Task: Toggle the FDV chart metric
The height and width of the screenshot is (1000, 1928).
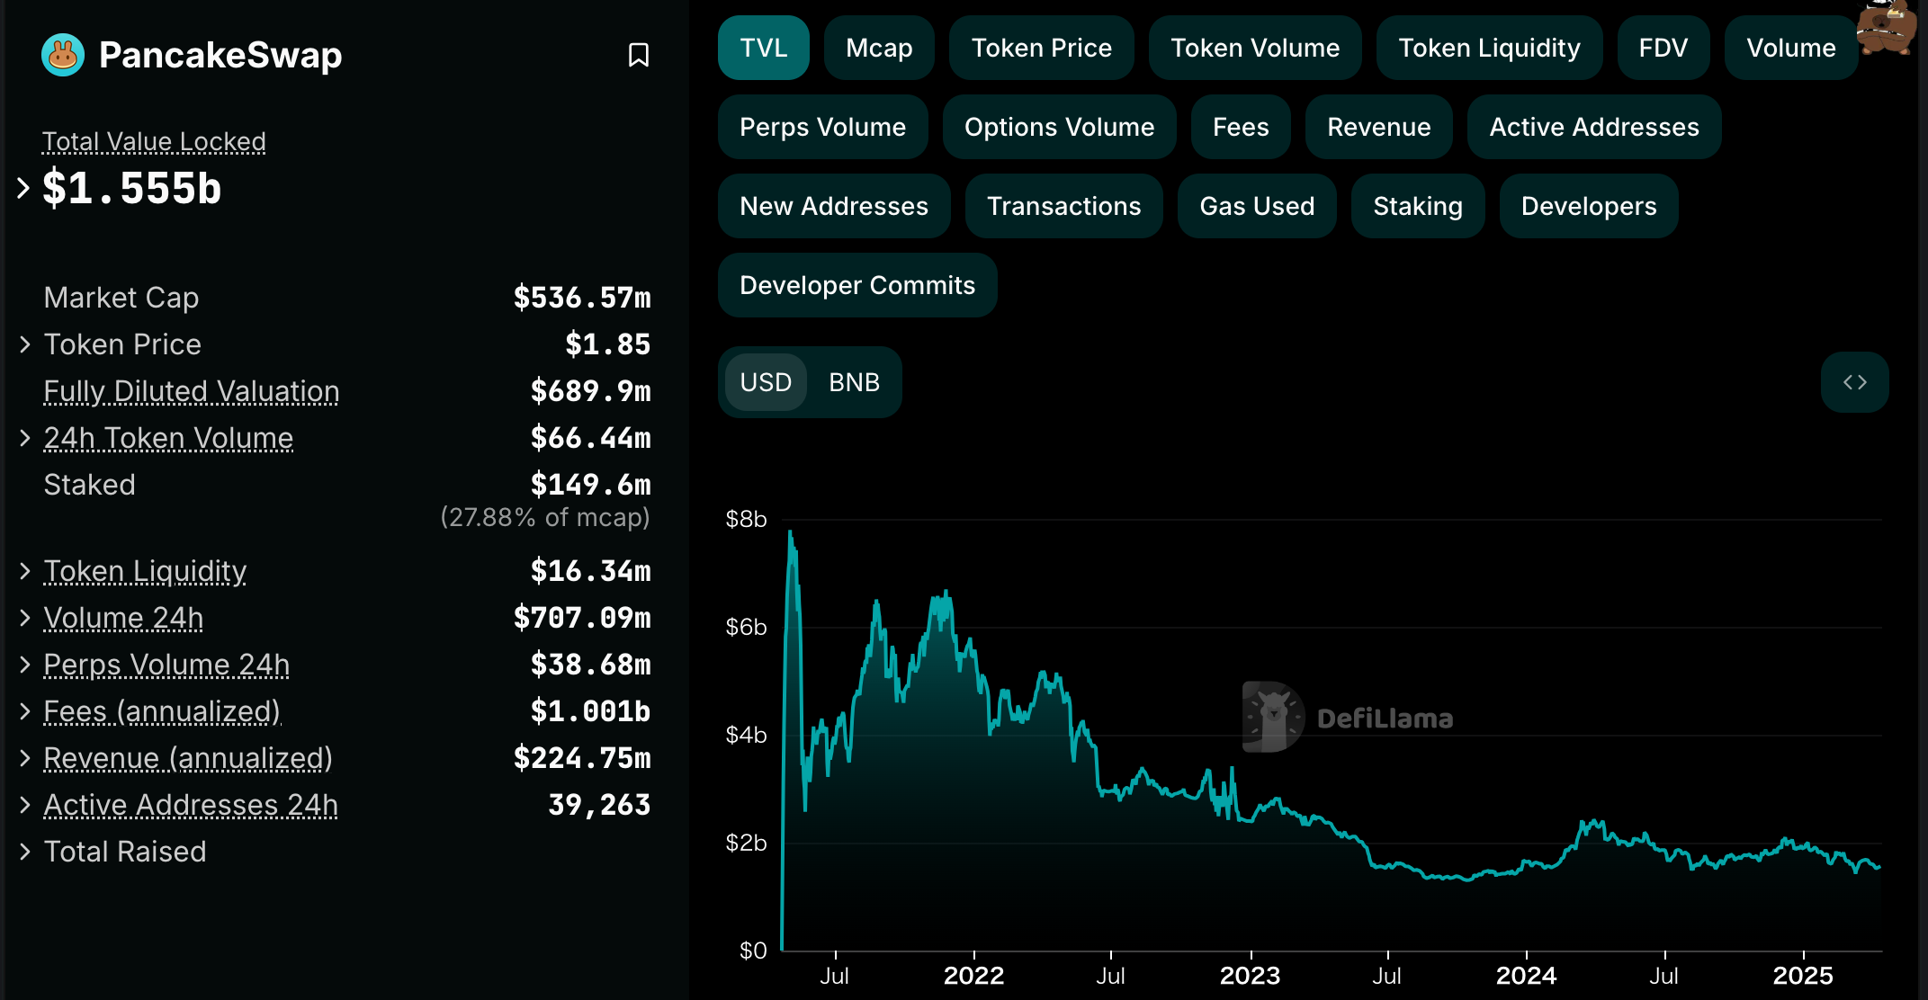Action: (1663, 48)
